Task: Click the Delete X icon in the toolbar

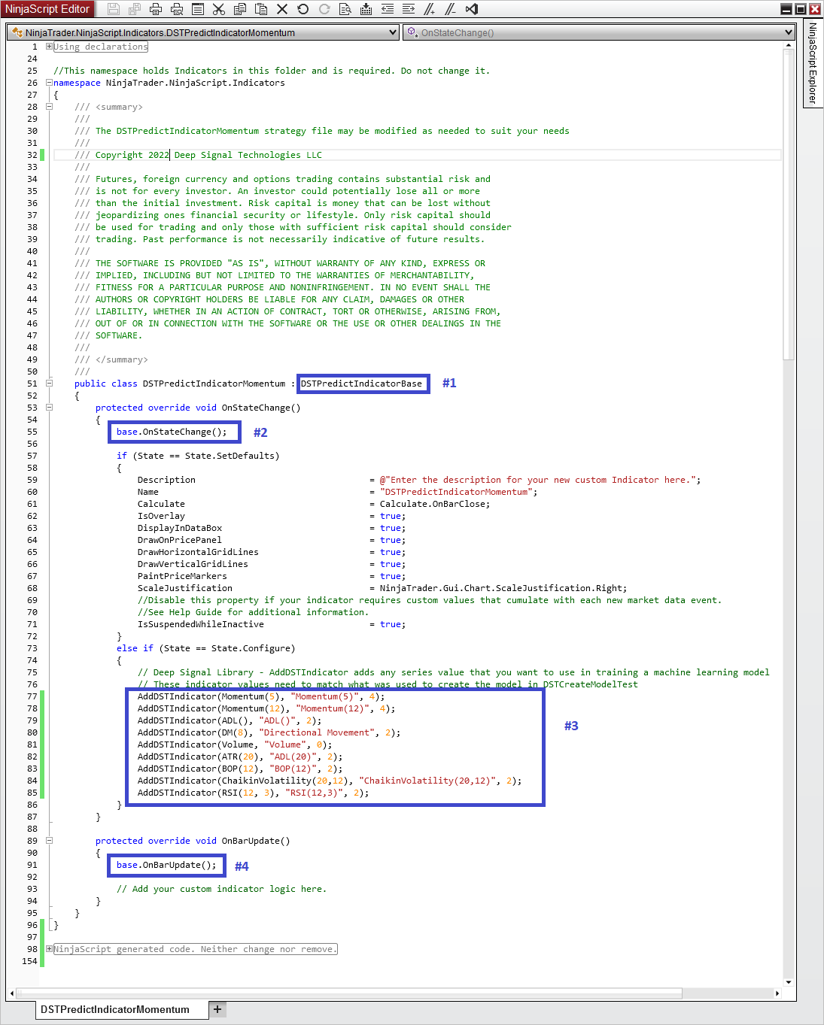Action: pos(282,9)
